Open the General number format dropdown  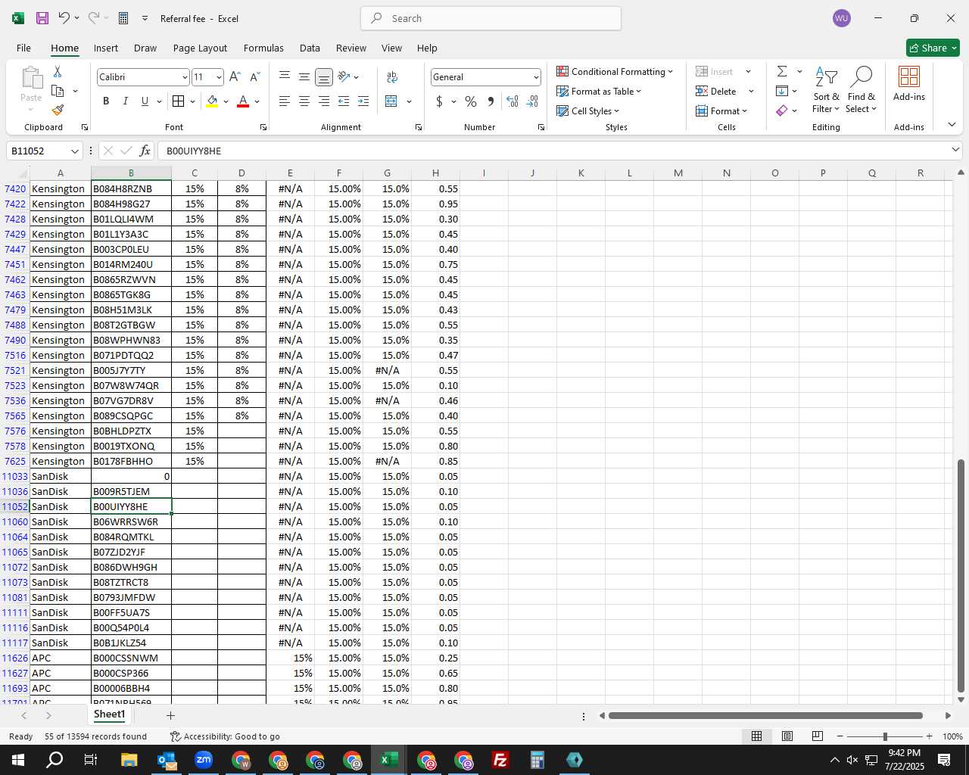(x=536, y=77)
